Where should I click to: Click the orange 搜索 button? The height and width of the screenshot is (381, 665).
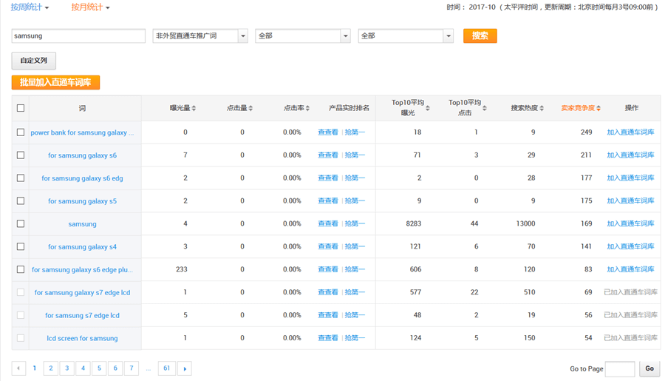480,36
